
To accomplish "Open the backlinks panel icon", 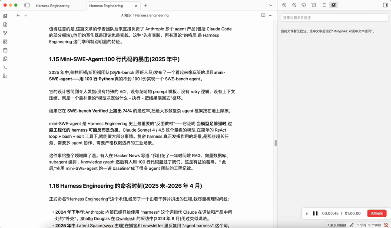I will coord(284,5).
